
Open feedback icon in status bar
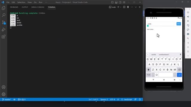(135, 99)
